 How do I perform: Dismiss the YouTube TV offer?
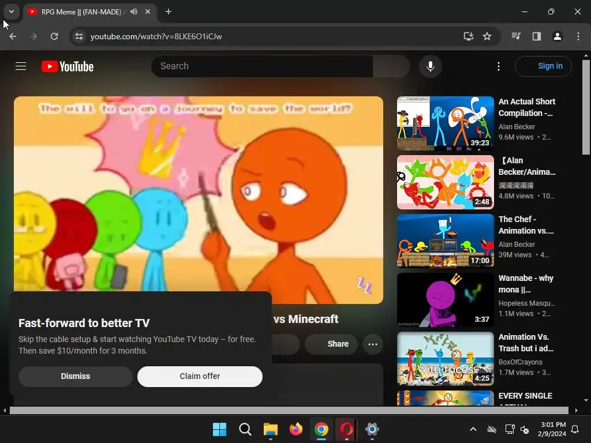coord(76,376)
